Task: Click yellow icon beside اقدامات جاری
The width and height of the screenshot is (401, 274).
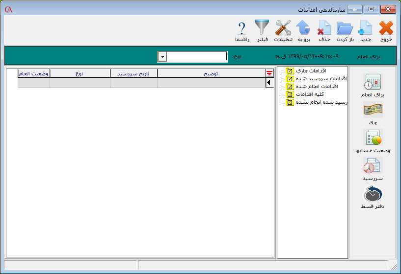Action: click(290, 71)
